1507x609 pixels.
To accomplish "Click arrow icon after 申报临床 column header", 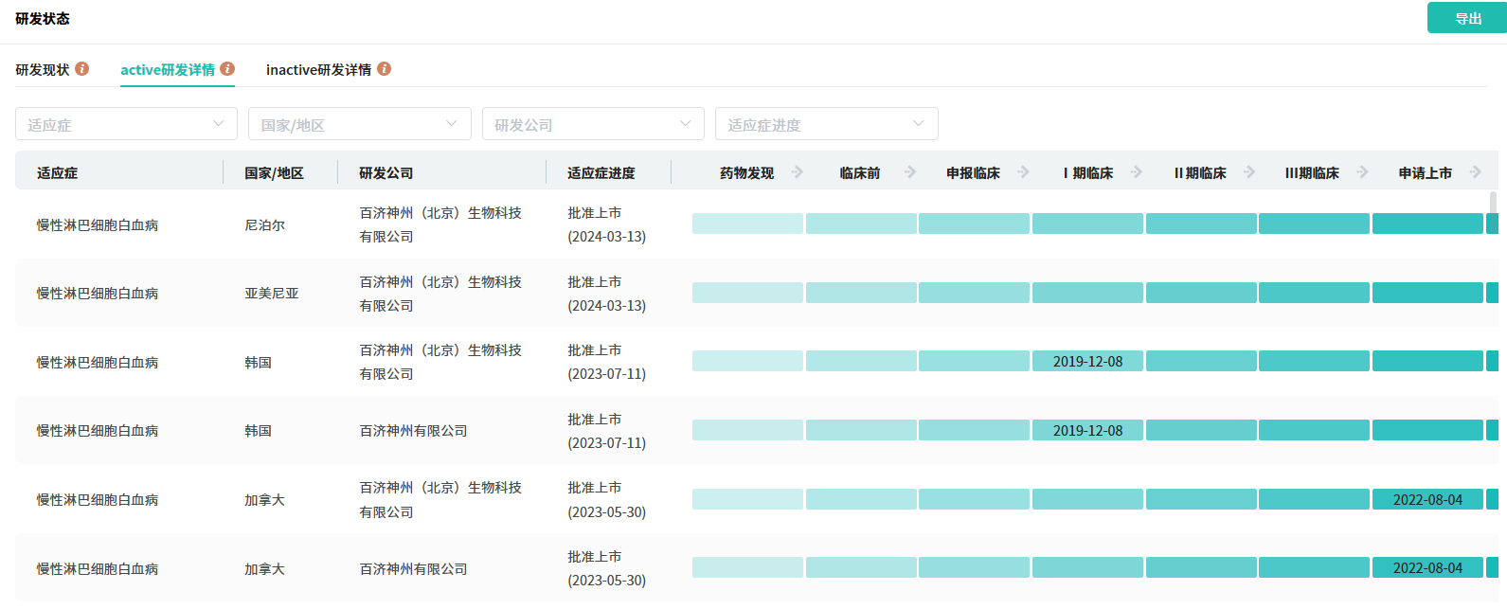I will [x=1023, y=172].
